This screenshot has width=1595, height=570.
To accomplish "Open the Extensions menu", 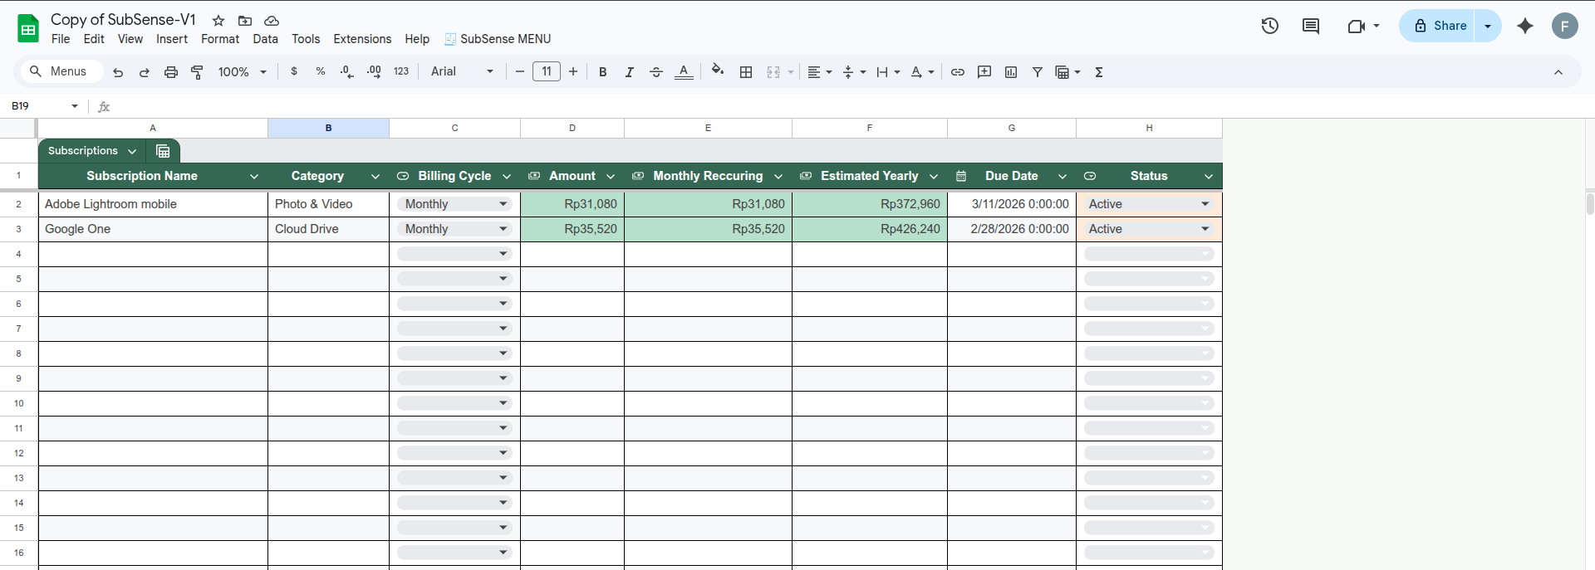I will point(361,39).
